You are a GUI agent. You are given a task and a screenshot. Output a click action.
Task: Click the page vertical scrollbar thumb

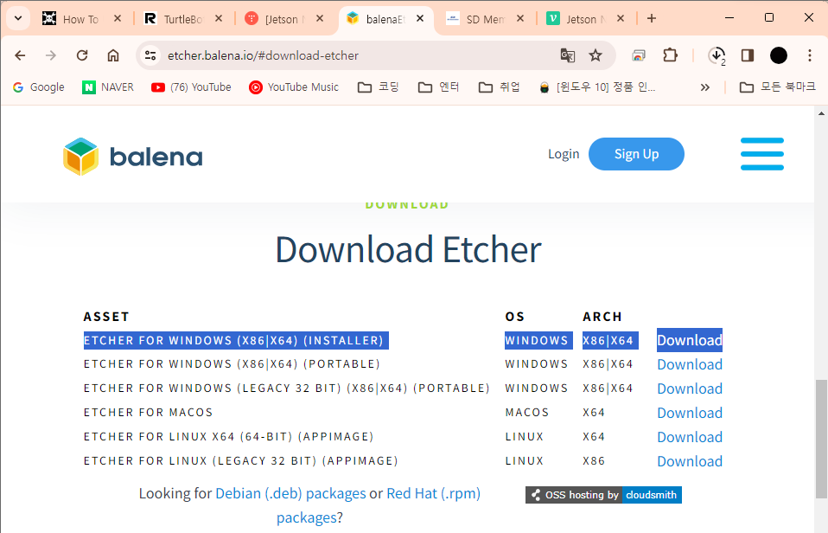click(x=821, y=439)
